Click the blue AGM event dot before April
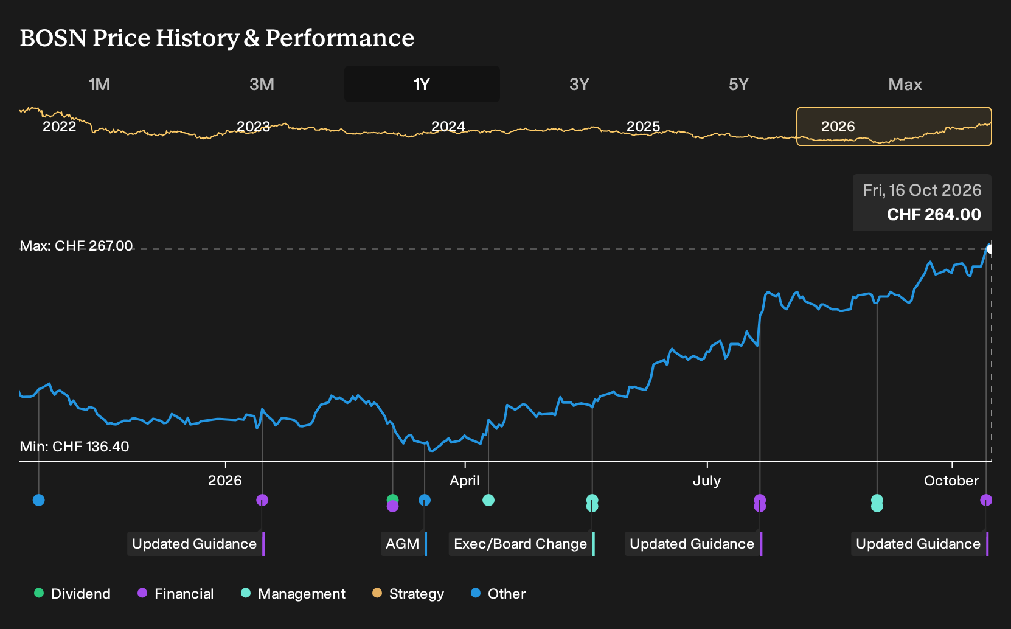This screenshot has width=1011, height=629. coord(425,500)
